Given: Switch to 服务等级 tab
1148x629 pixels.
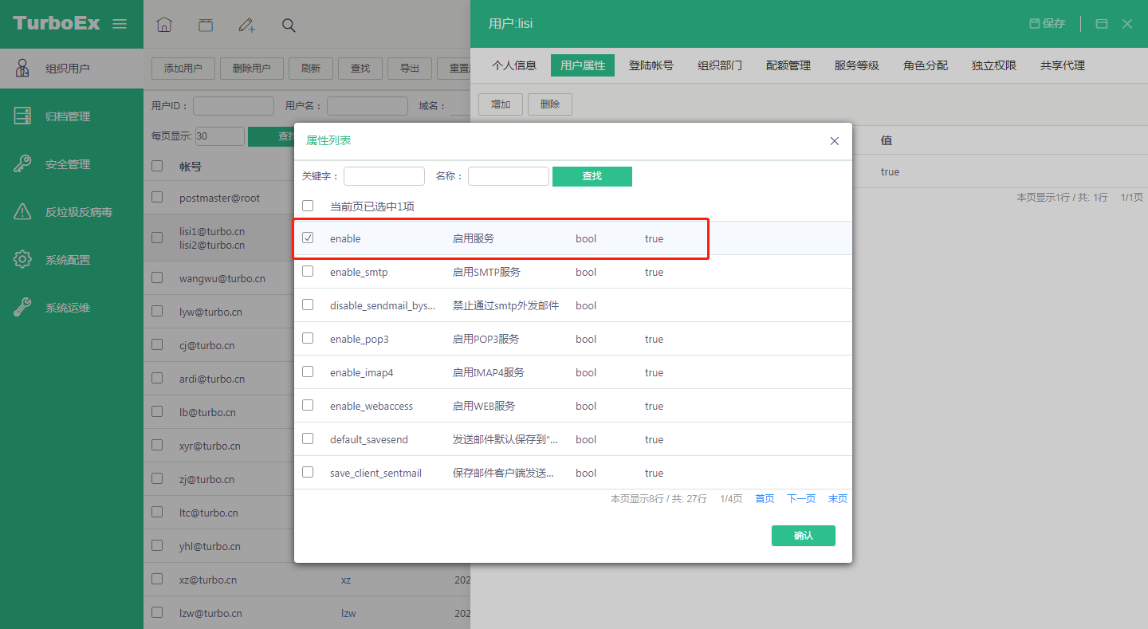Looking at the screenshot, I should tap(857, 65).
